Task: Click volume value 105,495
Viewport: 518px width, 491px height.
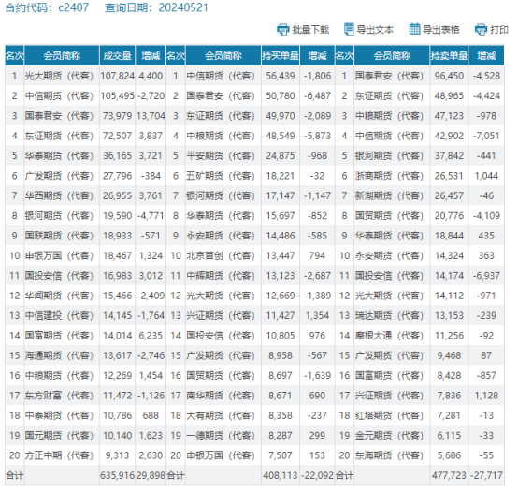Action: tap(117, 95)
